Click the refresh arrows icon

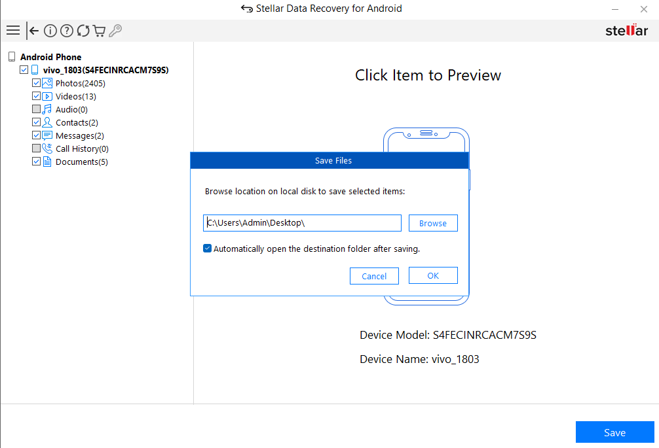pyautogui.click(x=83, y=31)
